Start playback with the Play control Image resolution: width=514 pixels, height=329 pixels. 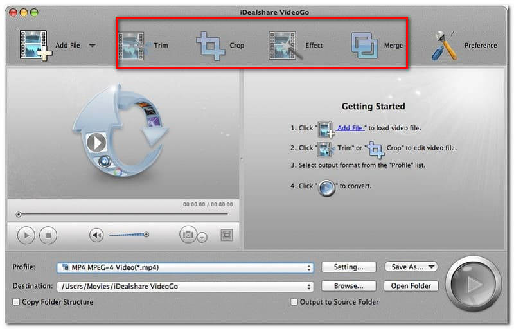point(26,235)
